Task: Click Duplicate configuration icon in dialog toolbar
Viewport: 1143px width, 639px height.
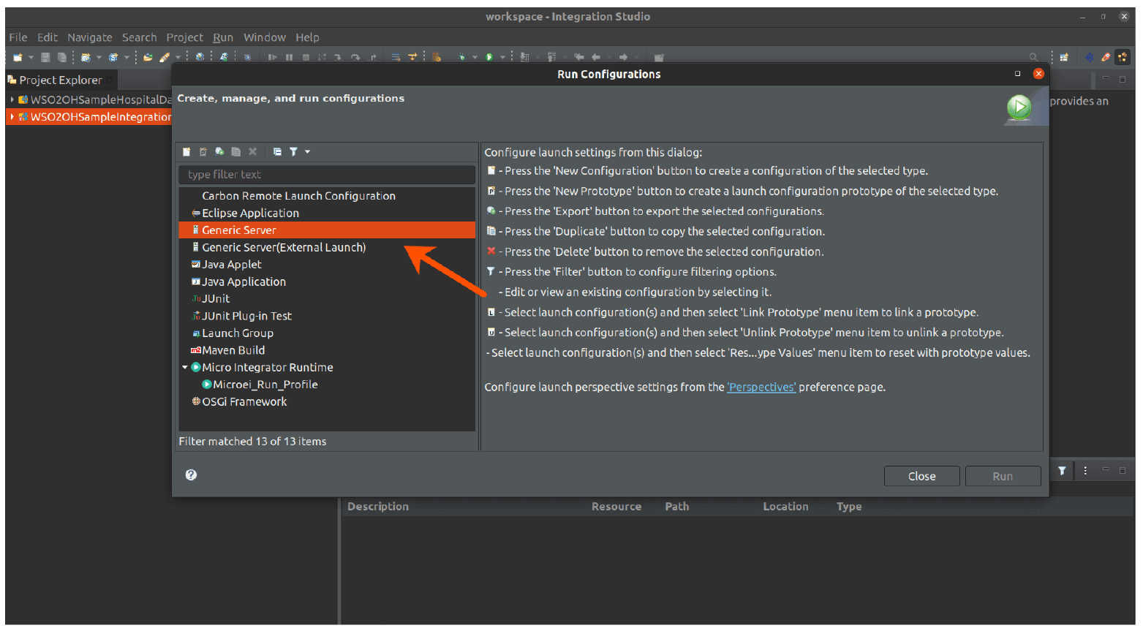Action: [235, 151]
